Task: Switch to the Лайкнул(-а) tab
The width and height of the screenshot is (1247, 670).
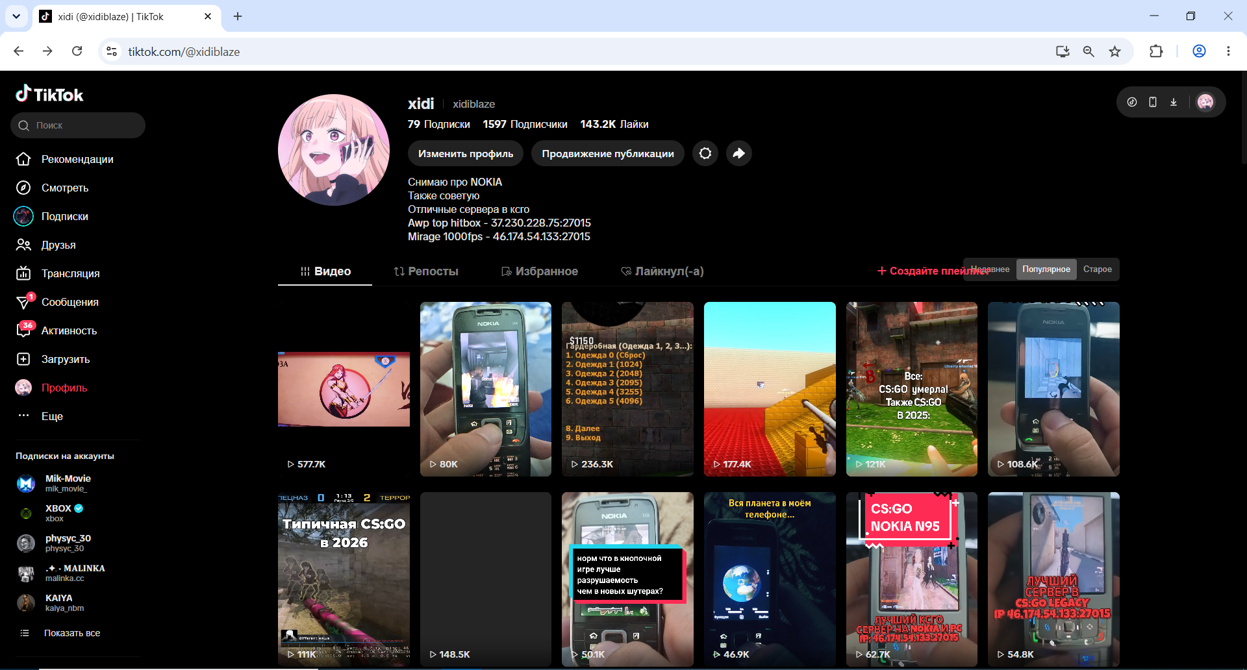Action: tap(662, 271)
